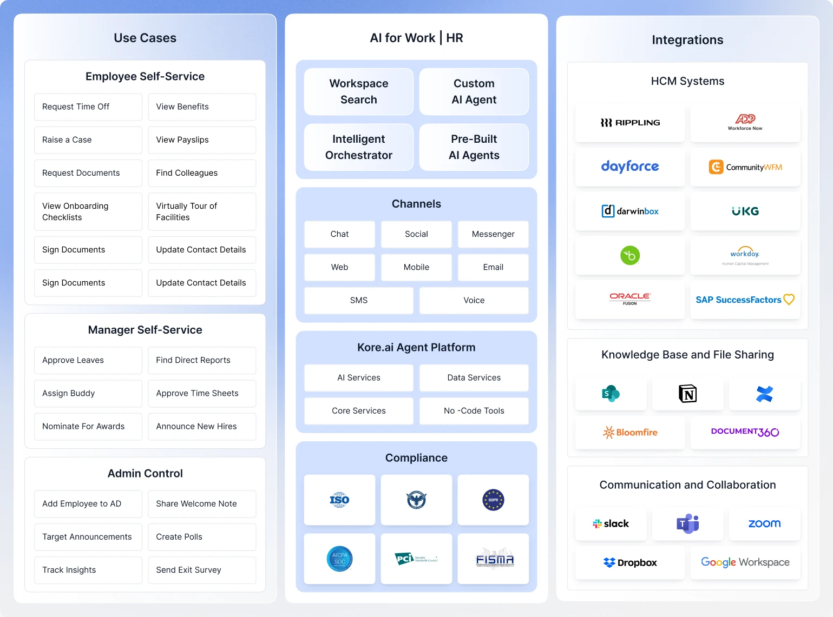Open the Custom AI Agent card

[x=474, y=91]
